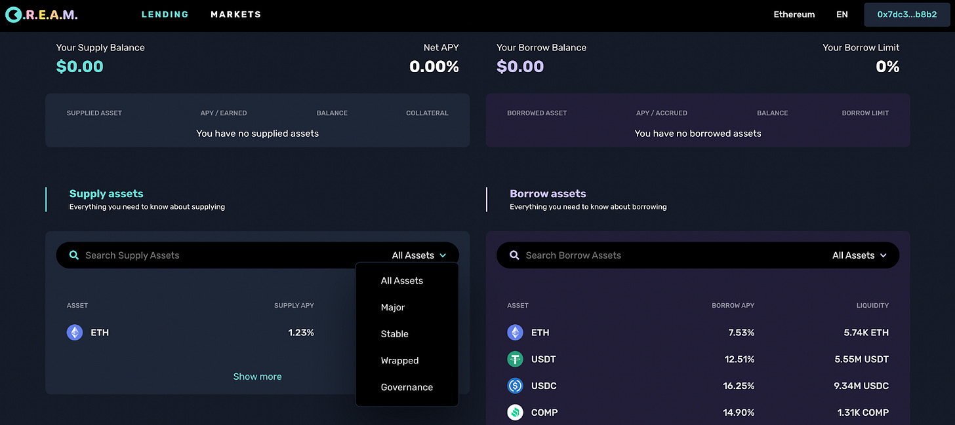This screenshot has width=955, height=425.
Task: Open the Supply assets info link
Action: 147,207
